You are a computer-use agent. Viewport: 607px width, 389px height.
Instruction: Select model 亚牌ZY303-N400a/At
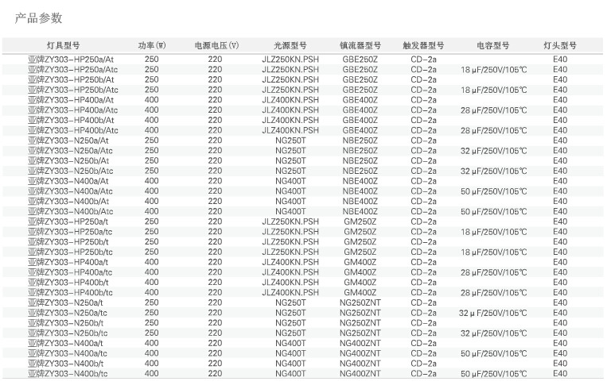68,181
